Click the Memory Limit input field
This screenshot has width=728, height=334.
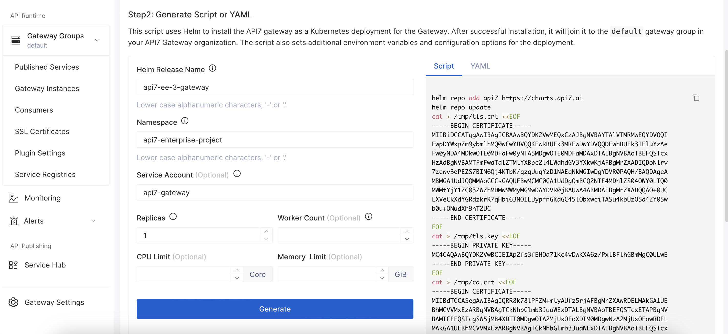click(x=327, y=274)
